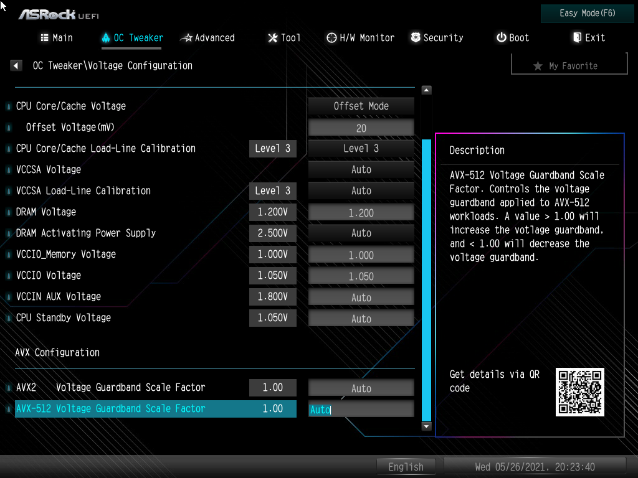This screenshot has width=638, height=478.
Task: Click the Security gear icon
Action: (414, 37)
